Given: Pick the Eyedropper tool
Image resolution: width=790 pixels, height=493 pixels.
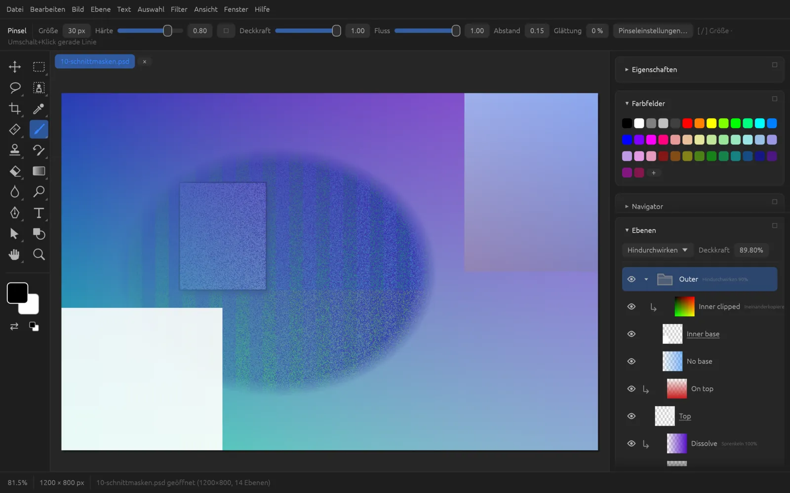Looking at the screenshot, I should 39,108.
